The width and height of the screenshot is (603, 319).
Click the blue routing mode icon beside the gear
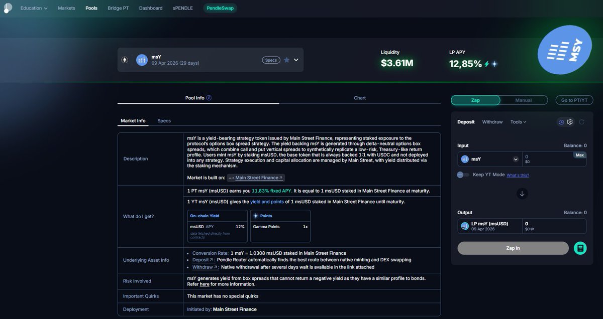tap(561, 122)
